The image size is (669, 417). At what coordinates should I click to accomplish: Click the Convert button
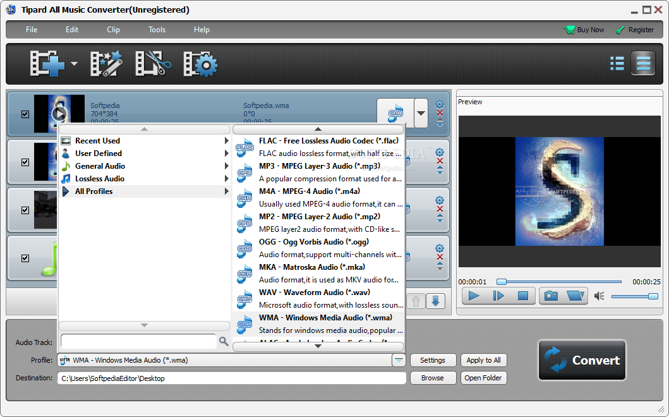[582, 360]
